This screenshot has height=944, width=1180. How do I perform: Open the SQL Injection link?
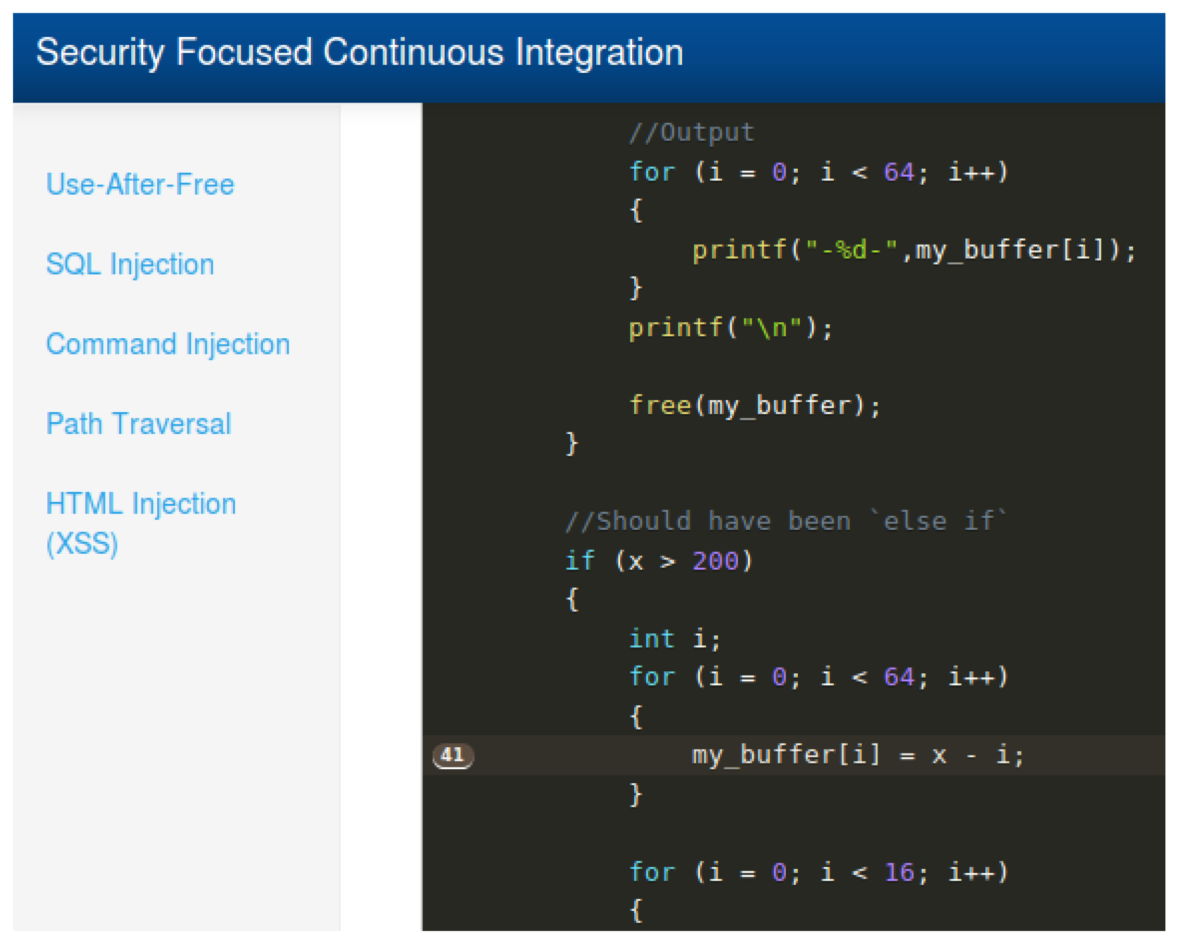130,265
